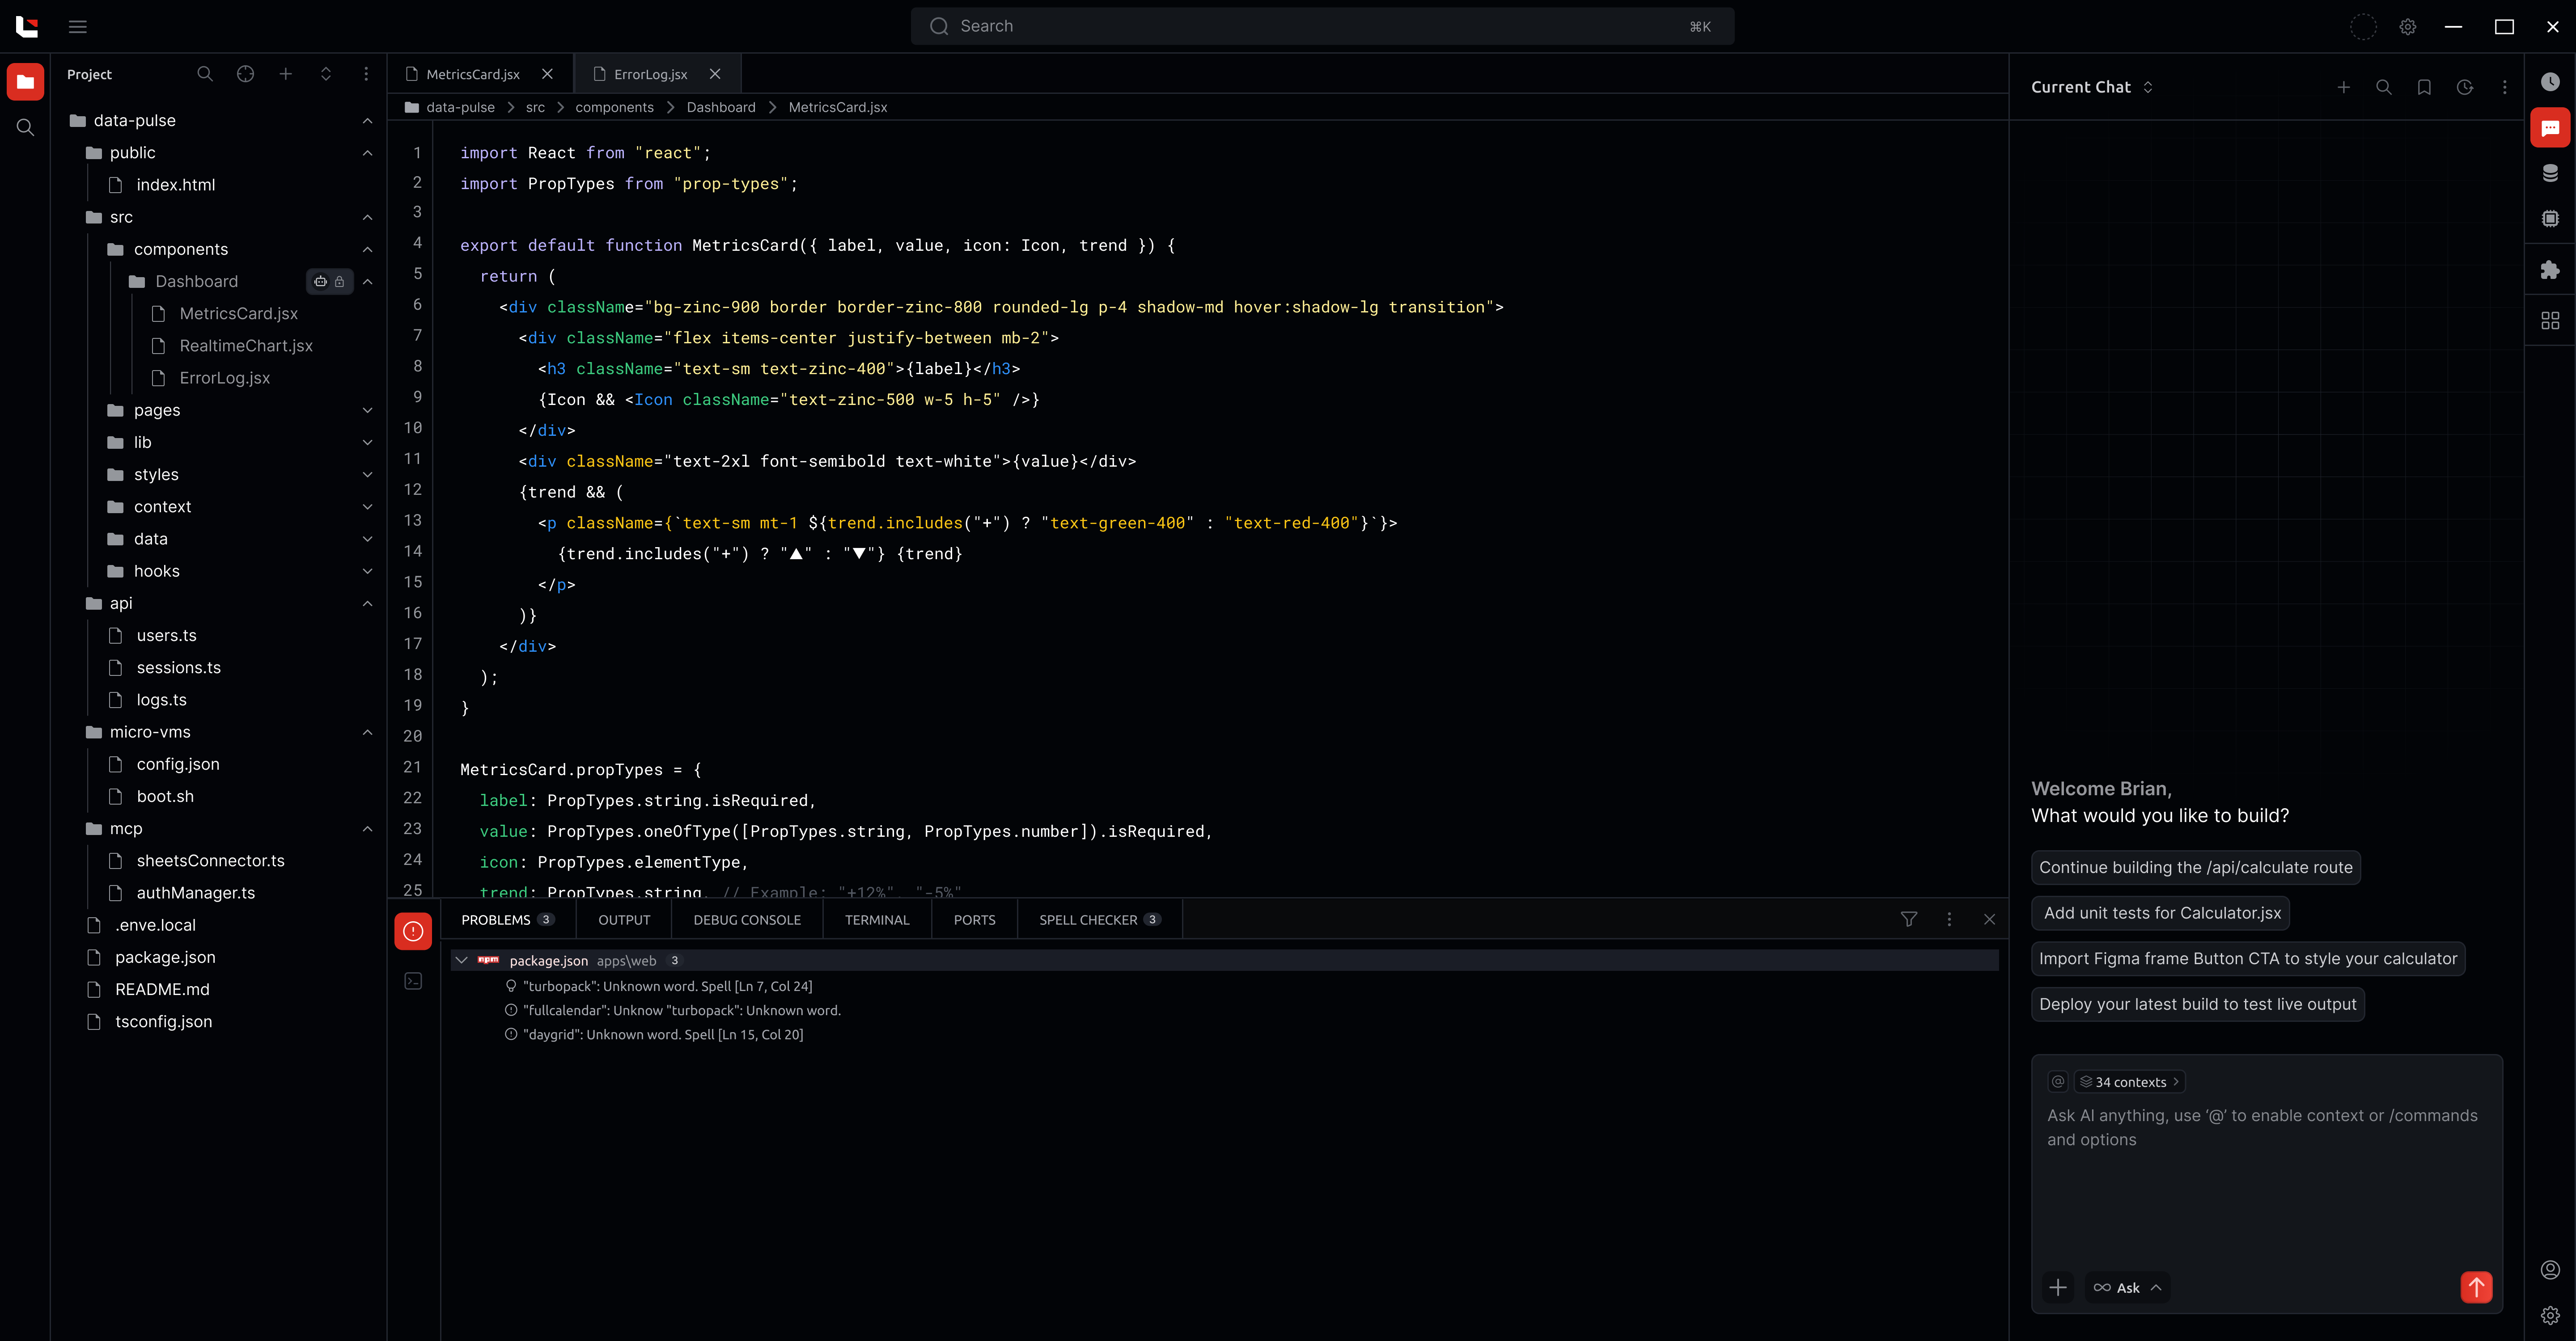Click the filter icon in the Problems panel
Screen dimensions: 2576x1341
1910,919
